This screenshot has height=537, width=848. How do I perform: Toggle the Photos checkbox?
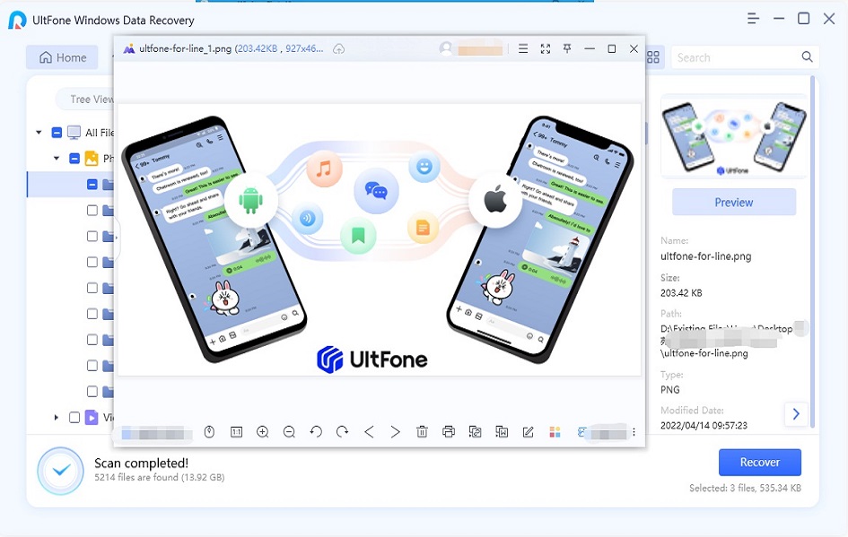pyautogui.click(x=74, y=159)
